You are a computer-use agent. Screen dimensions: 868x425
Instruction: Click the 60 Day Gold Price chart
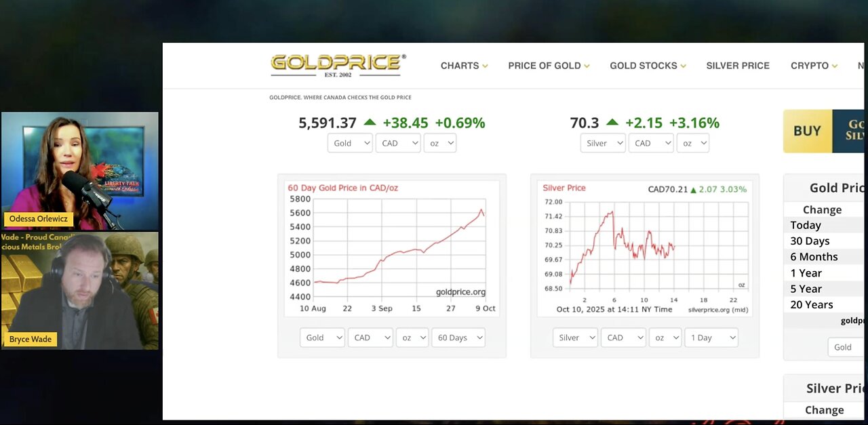coord(392,249)
